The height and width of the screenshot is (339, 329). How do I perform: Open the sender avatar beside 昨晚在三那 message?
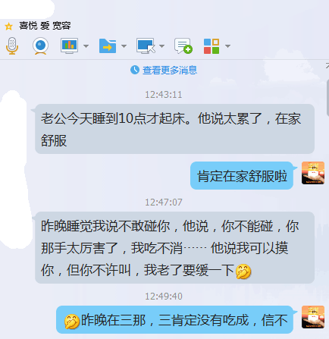313,317
